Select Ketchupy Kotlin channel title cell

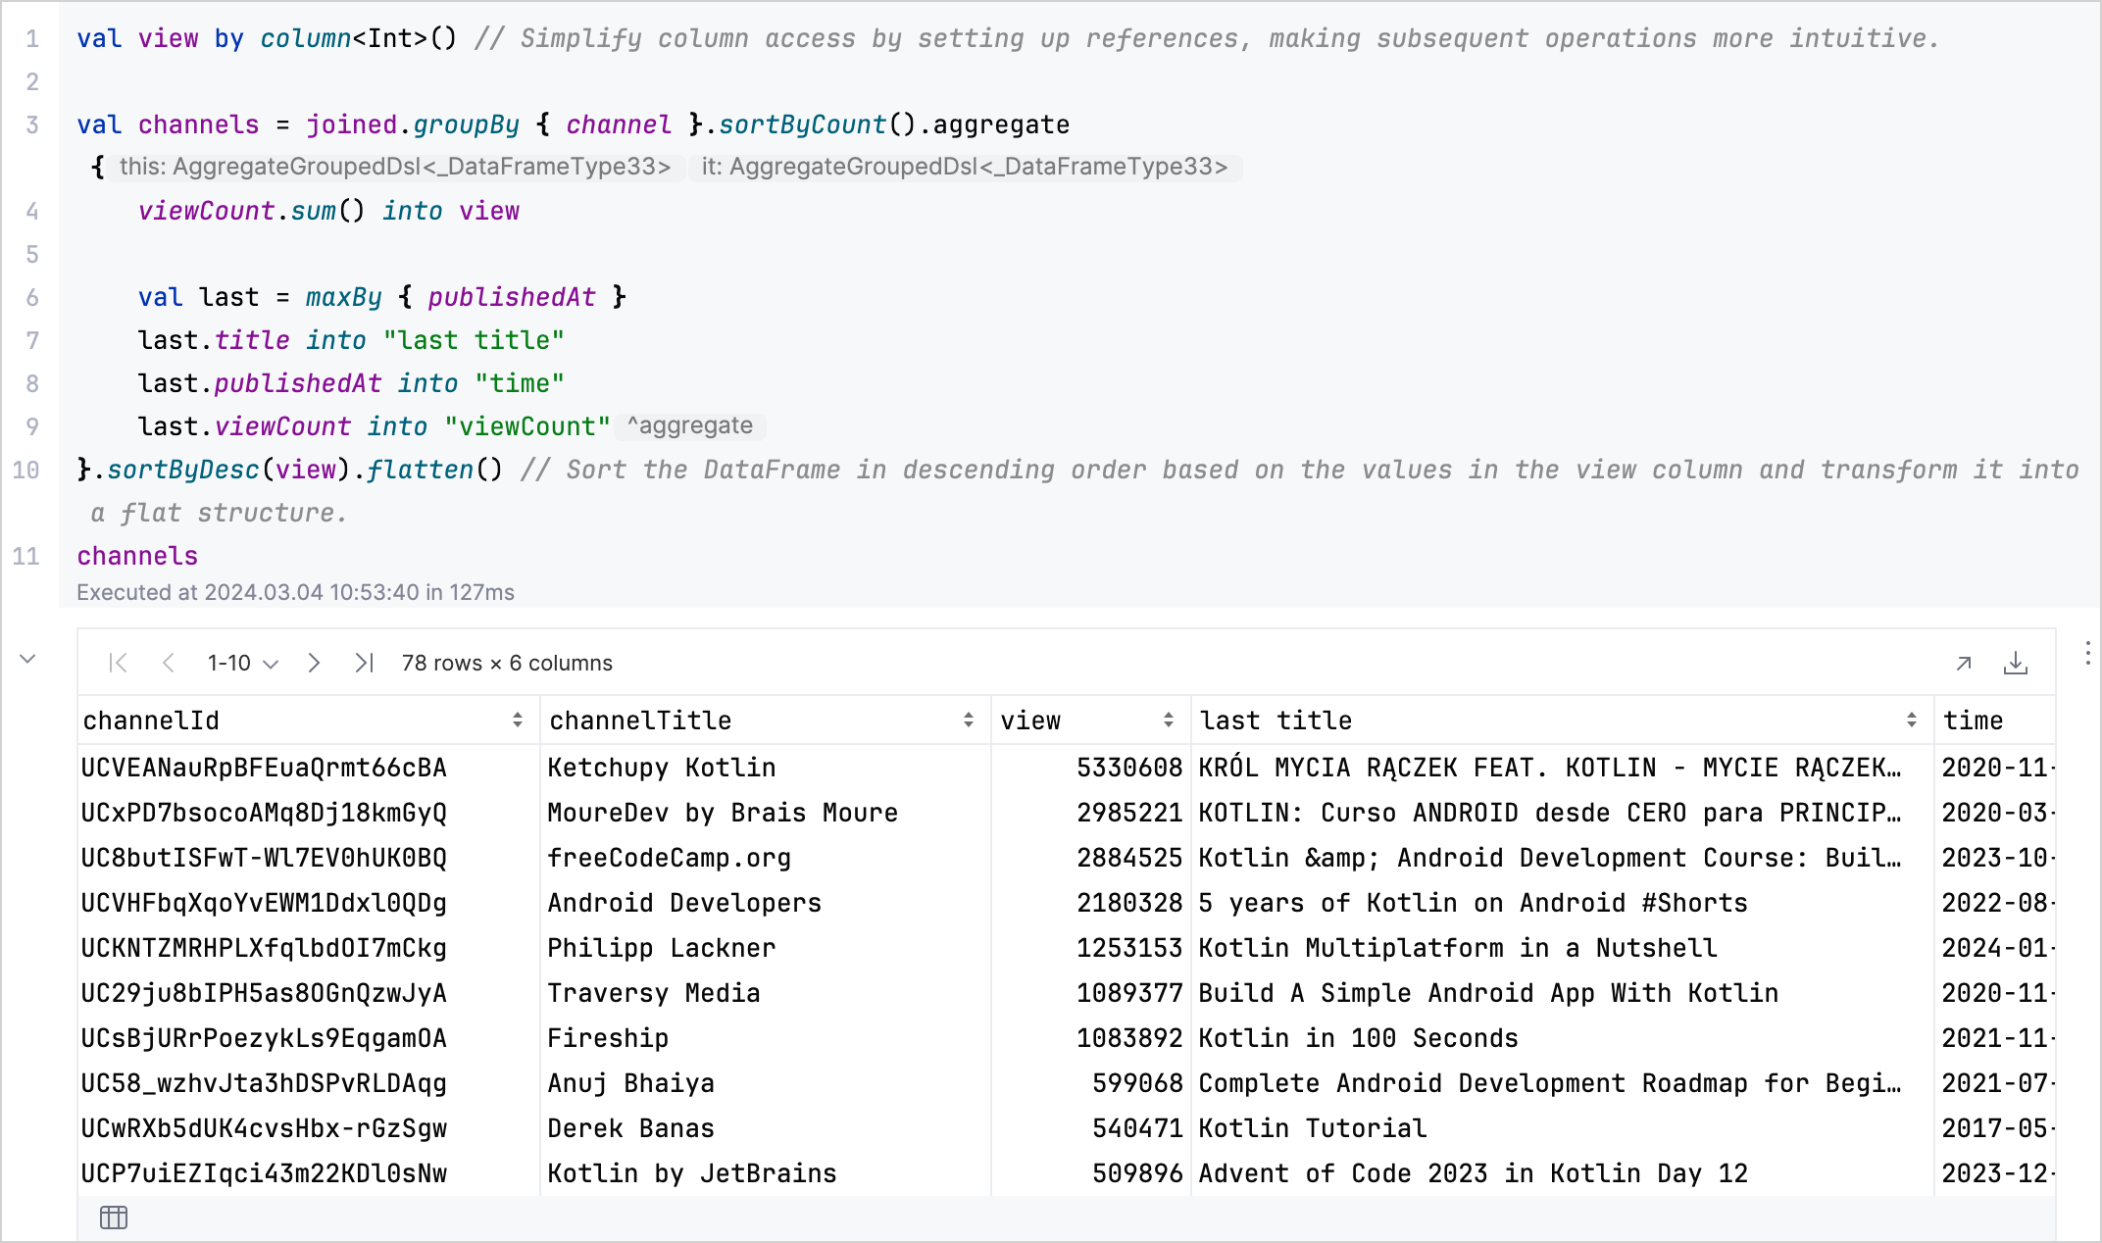[x=661, y=768]
